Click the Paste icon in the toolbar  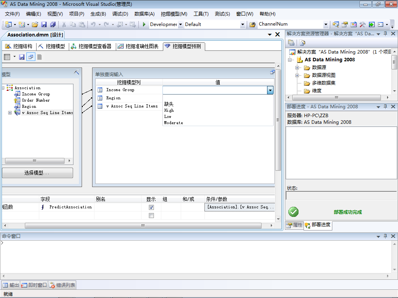tap(82, 24)
